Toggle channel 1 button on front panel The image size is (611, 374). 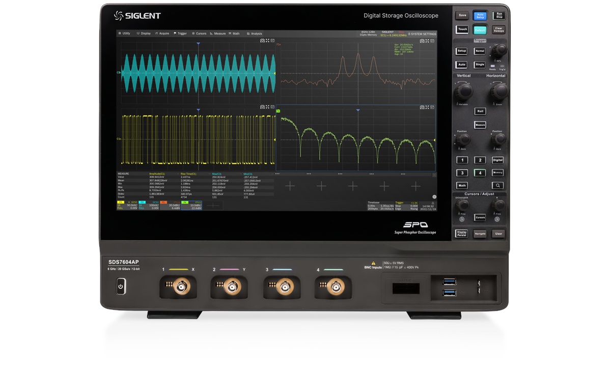(462, 160)
